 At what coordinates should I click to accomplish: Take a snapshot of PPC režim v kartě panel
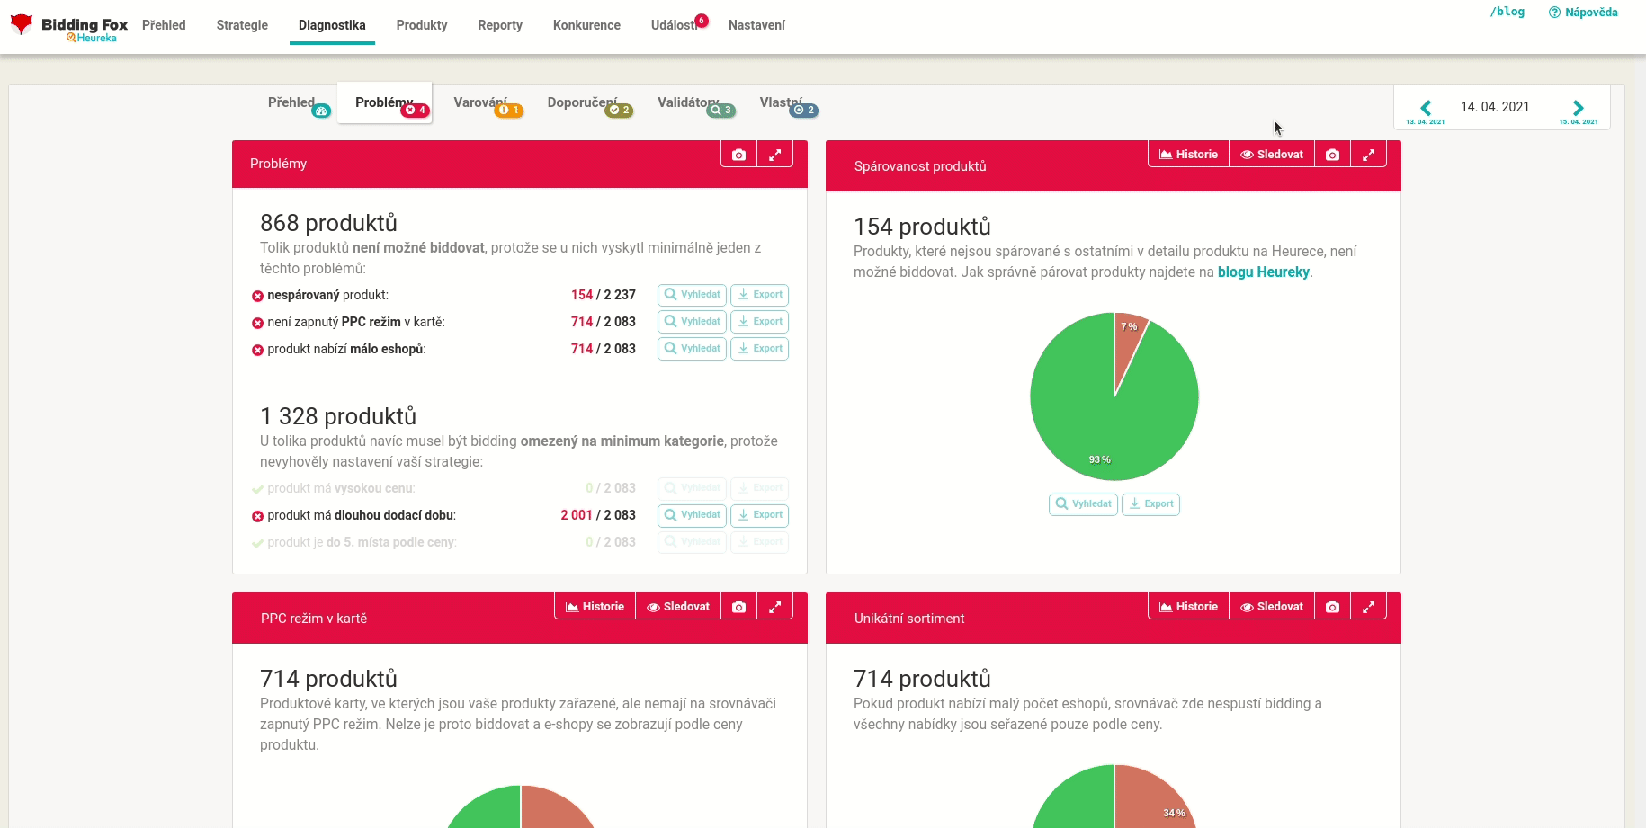pos(738,607)
